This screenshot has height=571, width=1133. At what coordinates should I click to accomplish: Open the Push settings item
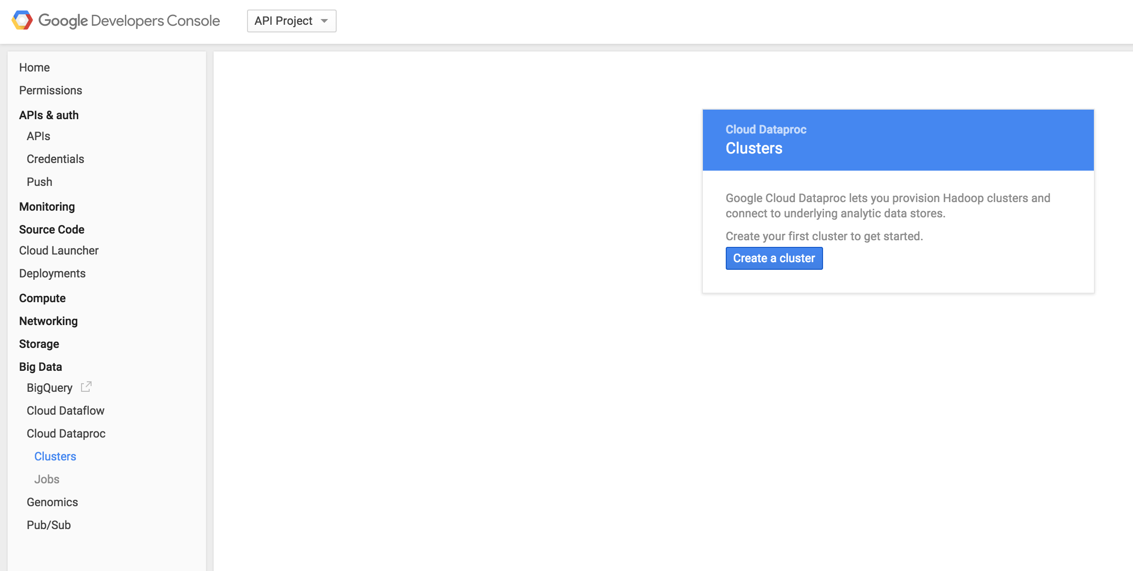pyautogui.click(x=39, y=182)
